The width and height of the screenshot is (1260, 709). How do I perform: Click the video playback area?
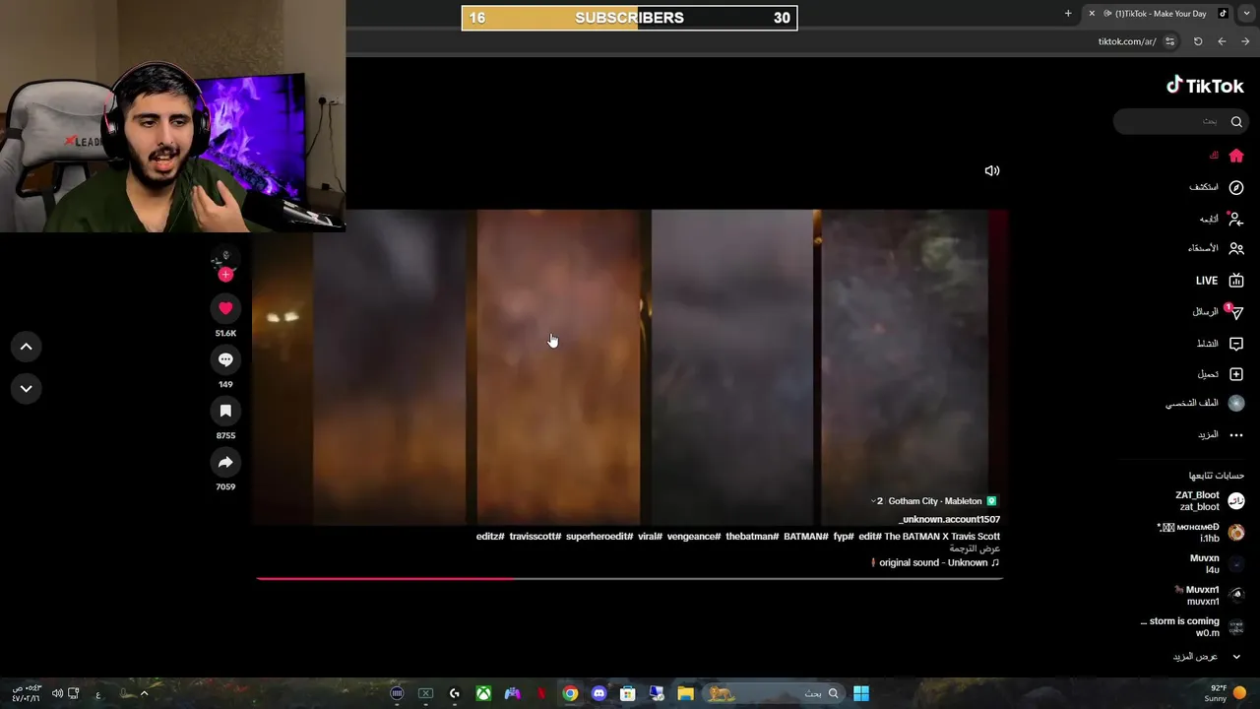pos(629,366)
